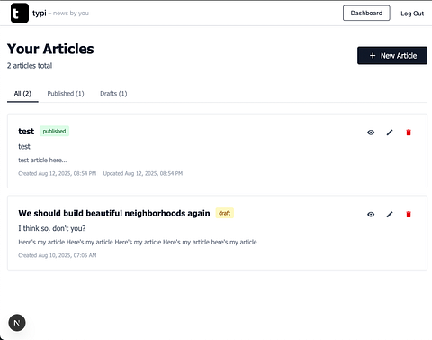The image size is (432, 340).
Task: Edit the neighborhoods draft with pencil icon
Action: pos(390,215)
